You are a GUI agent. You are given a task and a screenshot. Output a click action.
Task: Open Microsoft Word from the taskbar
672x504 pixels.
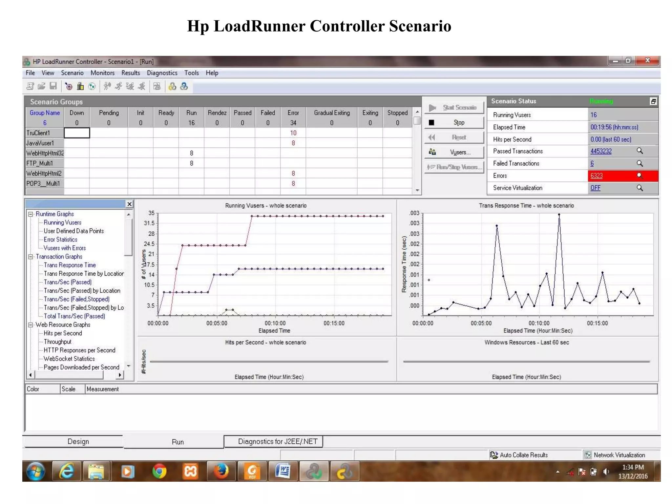point(283,472)
